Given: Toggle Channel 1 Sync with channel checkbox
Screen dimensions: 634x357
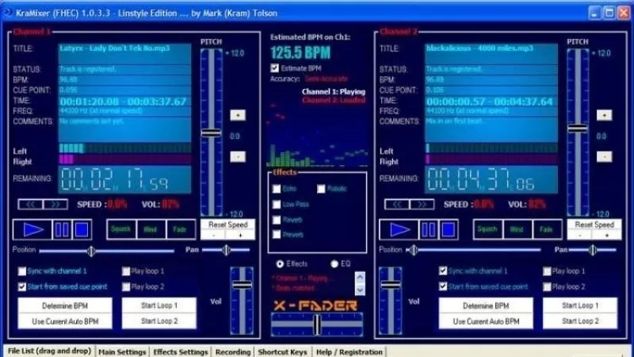Looking at the screenshot, I should pyautogui.click(x=22, y=271).
